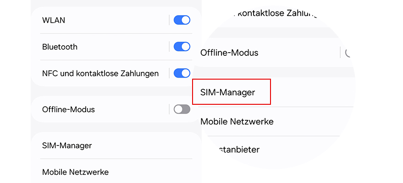Tap the Offline-Modus label in left list
The image size is (403, 183).
(68, 109)
